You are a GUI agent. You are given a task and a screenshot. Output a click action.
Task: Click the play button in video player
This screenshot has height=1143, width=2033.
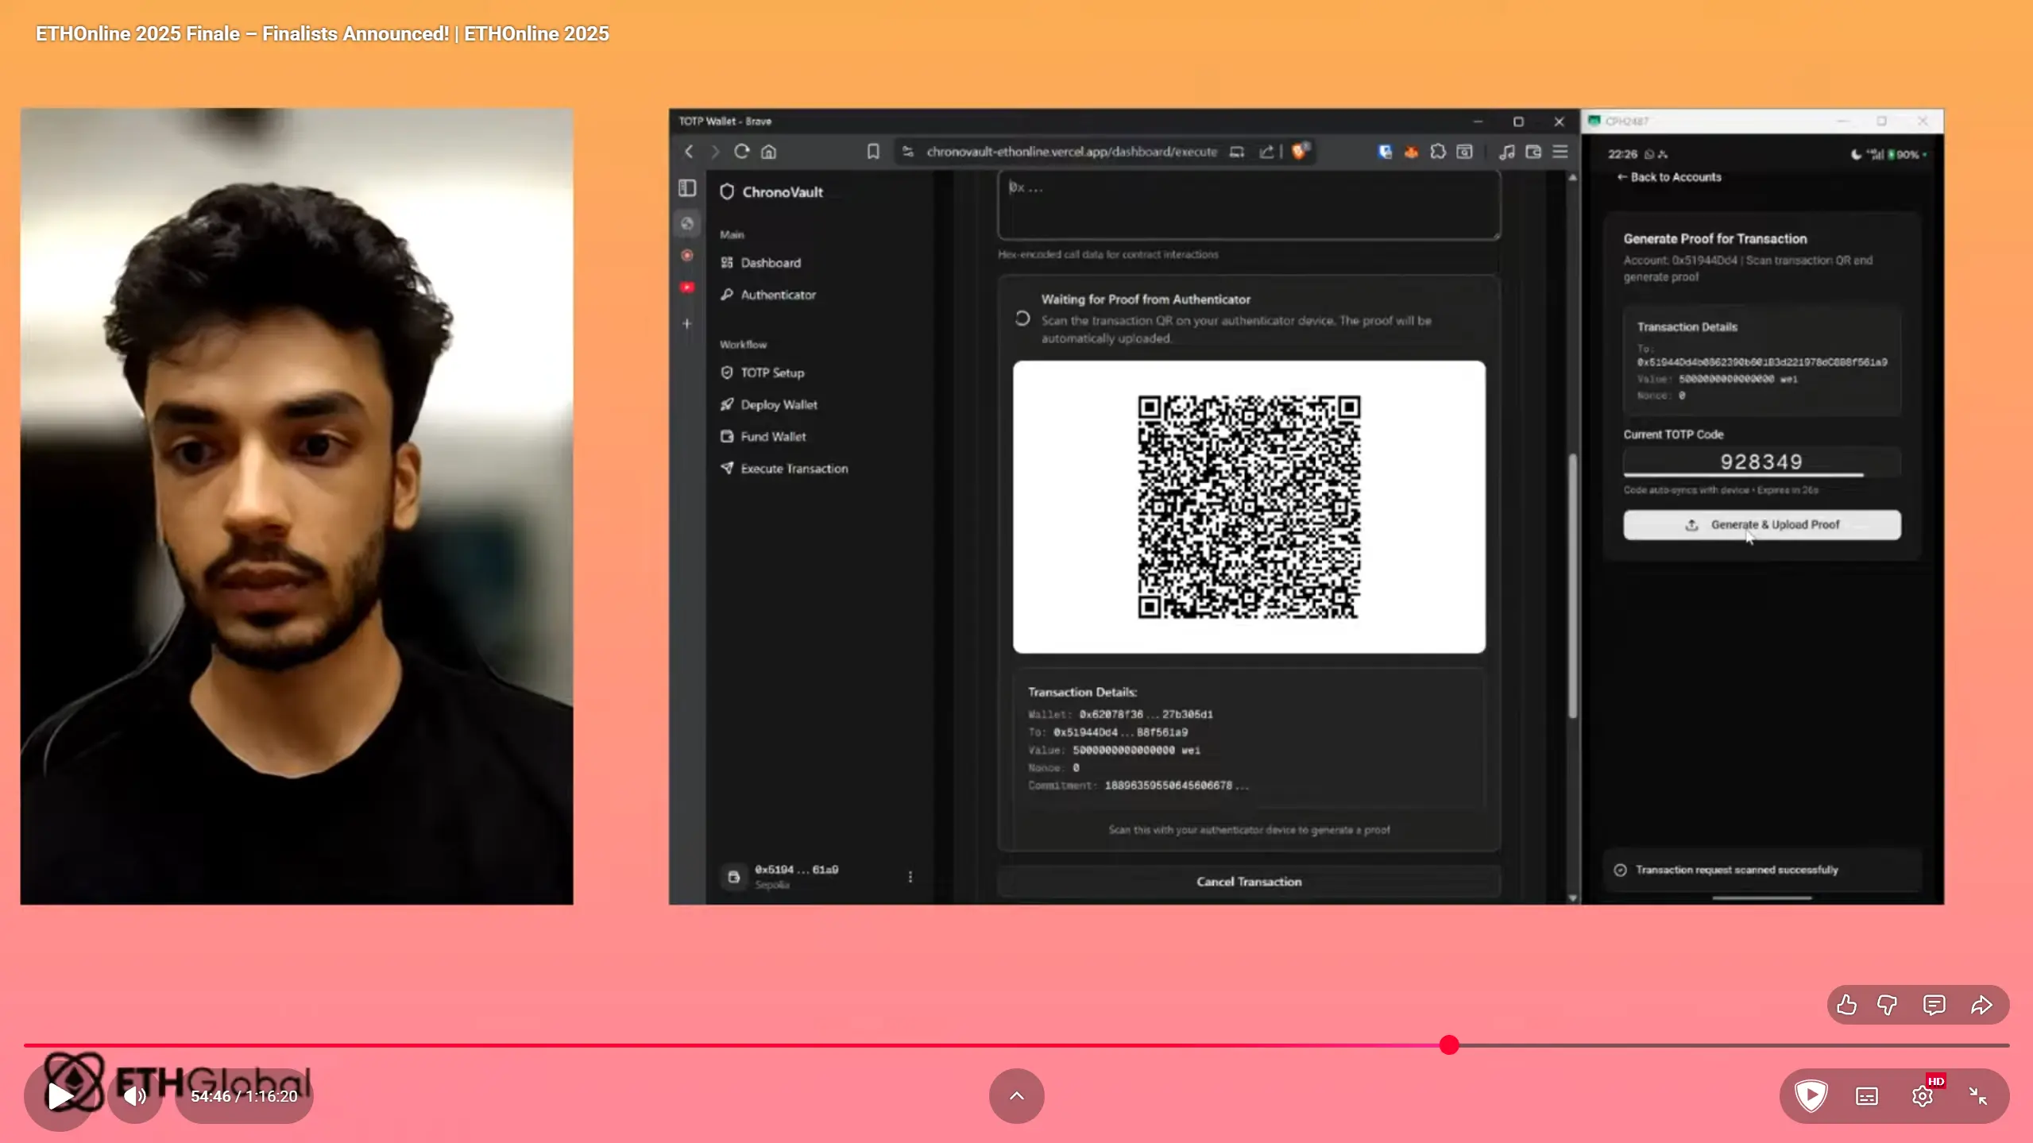60,1096
